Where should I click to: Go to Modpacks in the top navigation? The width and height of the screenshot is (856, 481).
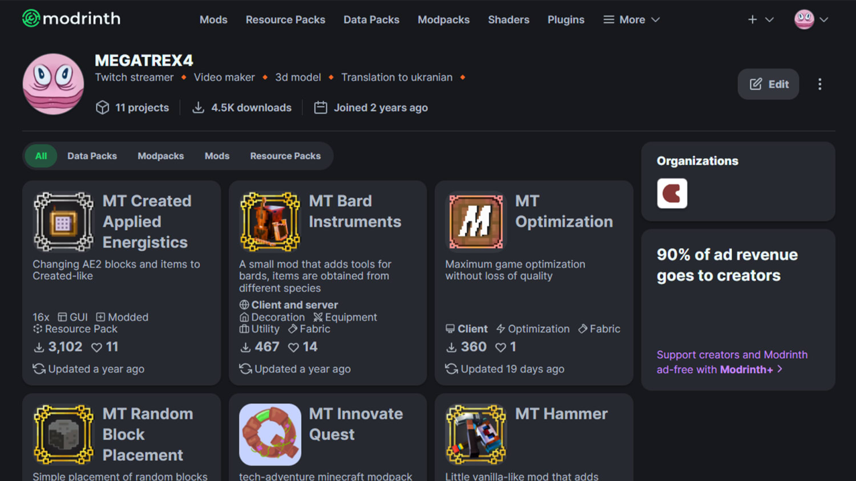coord(443,19)
